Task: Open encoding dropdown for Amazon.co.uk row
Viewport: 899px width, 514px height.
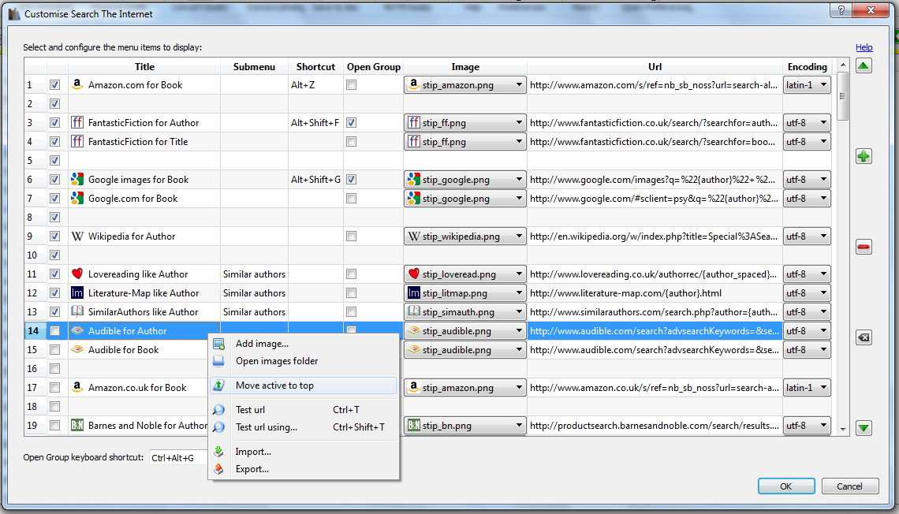Action: [807, 387]
